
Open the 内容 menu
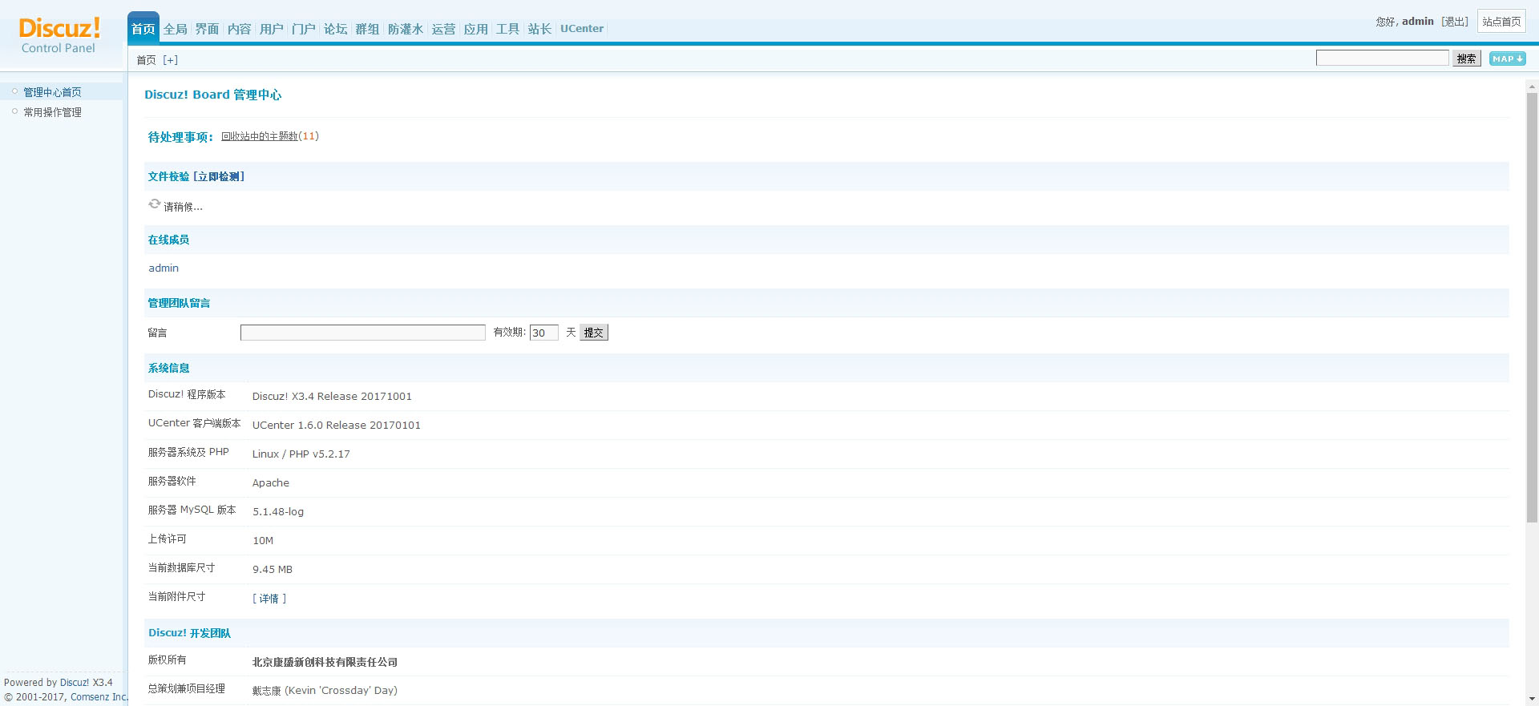tap(240, 29)
